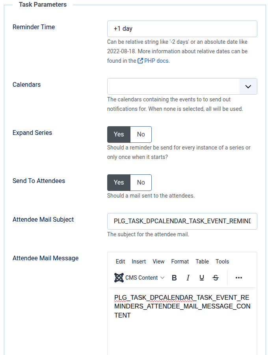This screenshot has width=268, height=355.
Task: Click the Bold formatting icon
Action: 174,278
